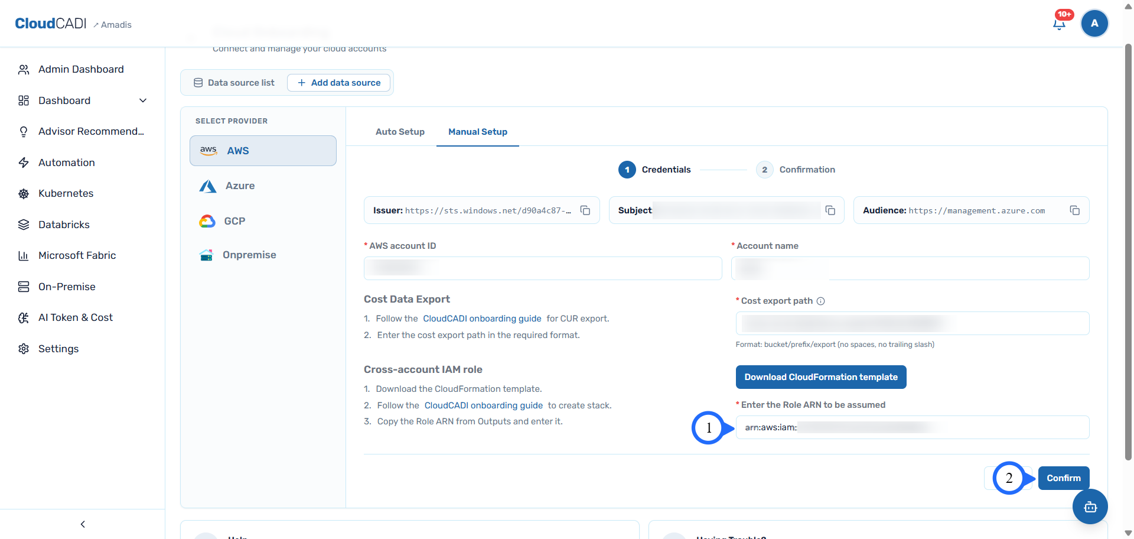Screen dimensions: 1134x539
Task: Open CloudCADI onboarding guide for CUR export
Action: click(x=482, y=319)
